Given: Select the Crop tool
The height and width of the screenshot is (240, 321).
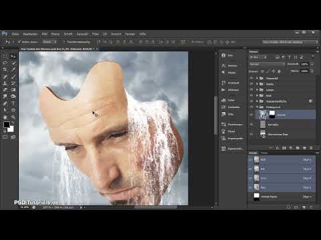Looking at the screenshot, I should point(5,70).
